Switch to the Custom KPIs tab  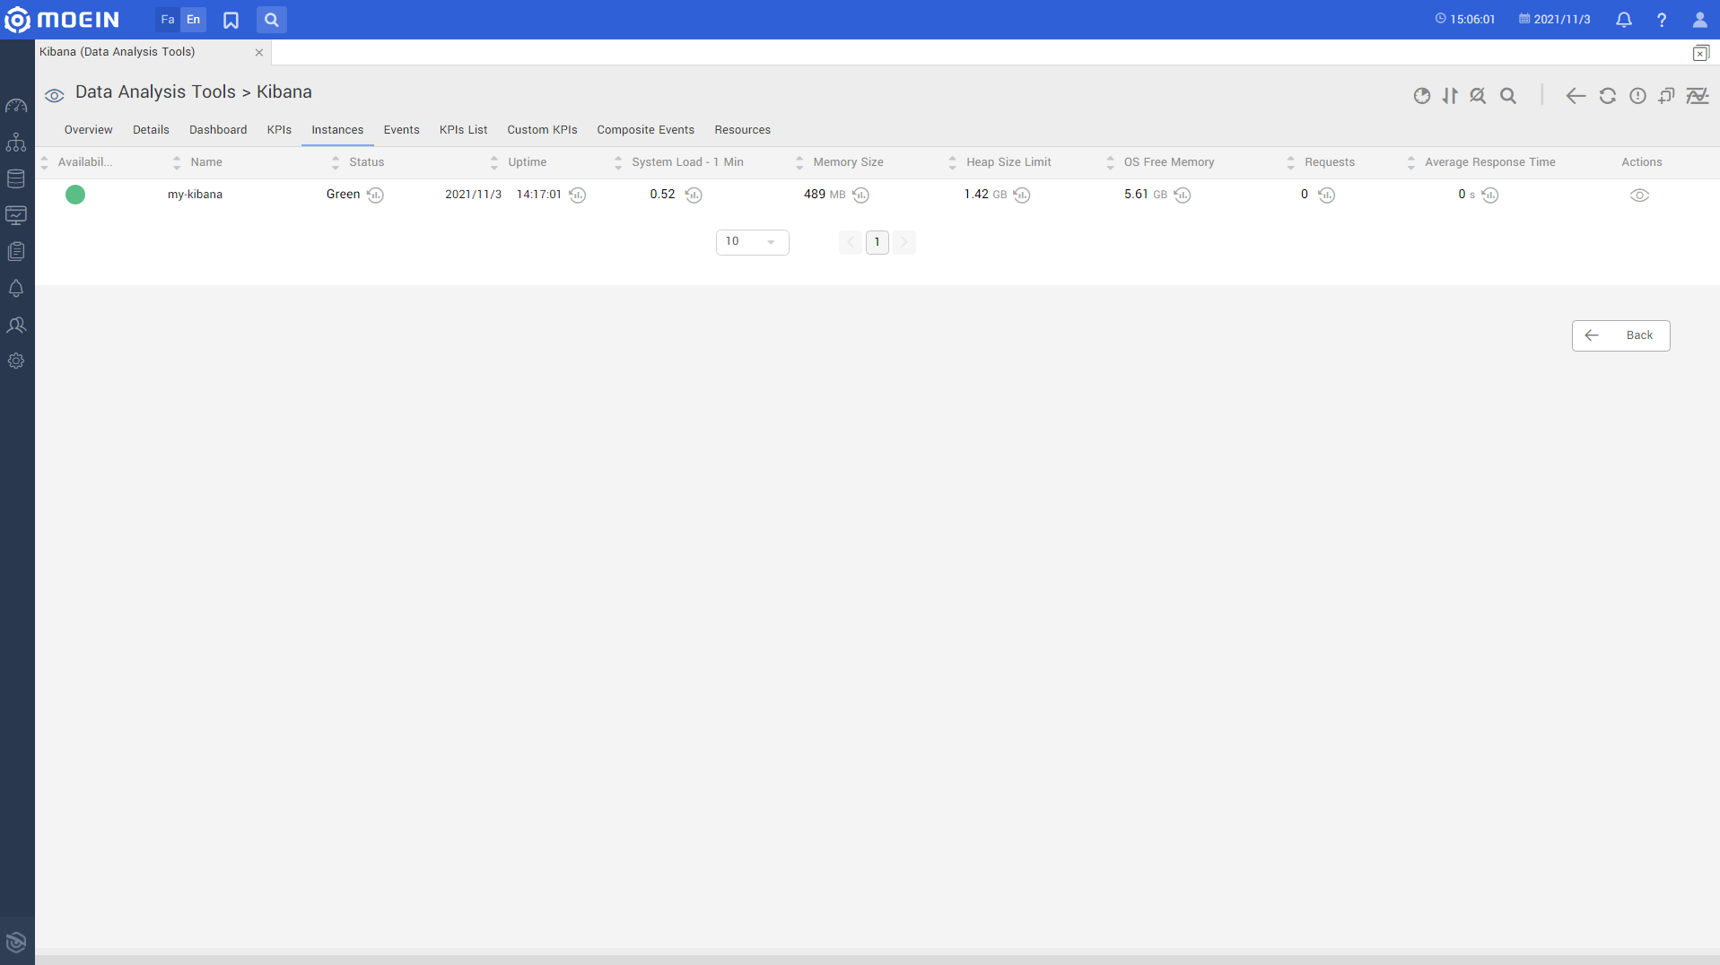(542, 130)
